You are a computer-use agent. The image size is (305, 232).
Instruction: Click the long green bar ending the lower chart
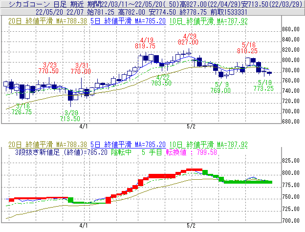(x=248, y=182)
